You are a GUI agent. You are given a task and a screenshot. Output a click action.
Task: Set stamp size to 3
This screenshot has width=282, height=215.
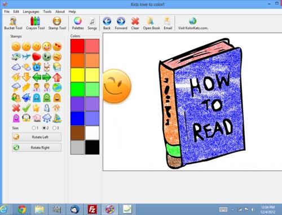click(x=54, y=128)
